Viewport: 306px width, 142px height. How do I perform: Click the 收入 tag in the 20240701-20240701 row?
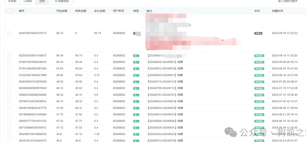[x=136, y=95]
